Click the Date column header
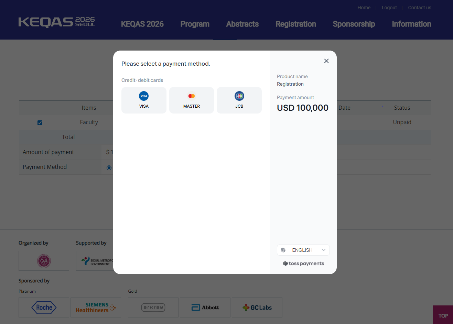Image resolution: width=453 pixels, height=324 pixels. pyautogui.click(x=344, y=108)
